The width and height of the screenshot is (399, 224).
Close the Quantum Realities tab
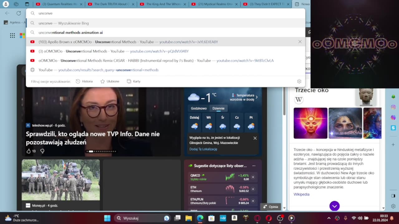[x=81, y=4]
